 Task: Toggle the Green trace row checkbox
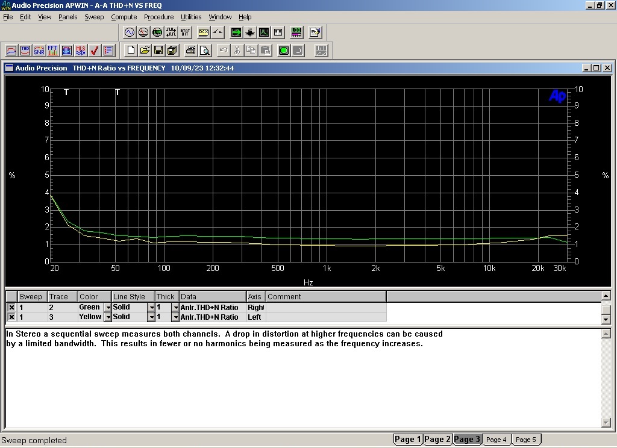[11, 308]
